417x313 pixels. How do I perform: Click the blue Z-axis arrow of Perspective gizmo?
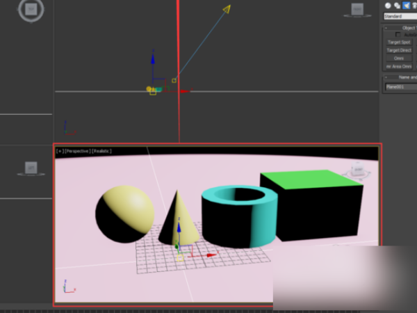pos(179,227)
